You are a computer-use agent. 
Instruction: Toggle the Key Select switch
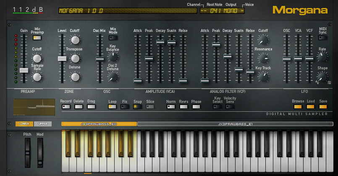coord(217,107)
